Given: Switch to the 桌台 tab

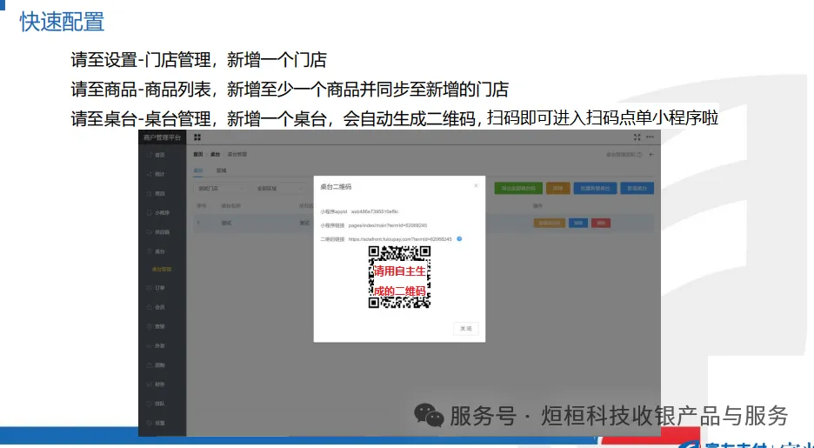Looking at the screenshot, I should click(x=198, y=171).
